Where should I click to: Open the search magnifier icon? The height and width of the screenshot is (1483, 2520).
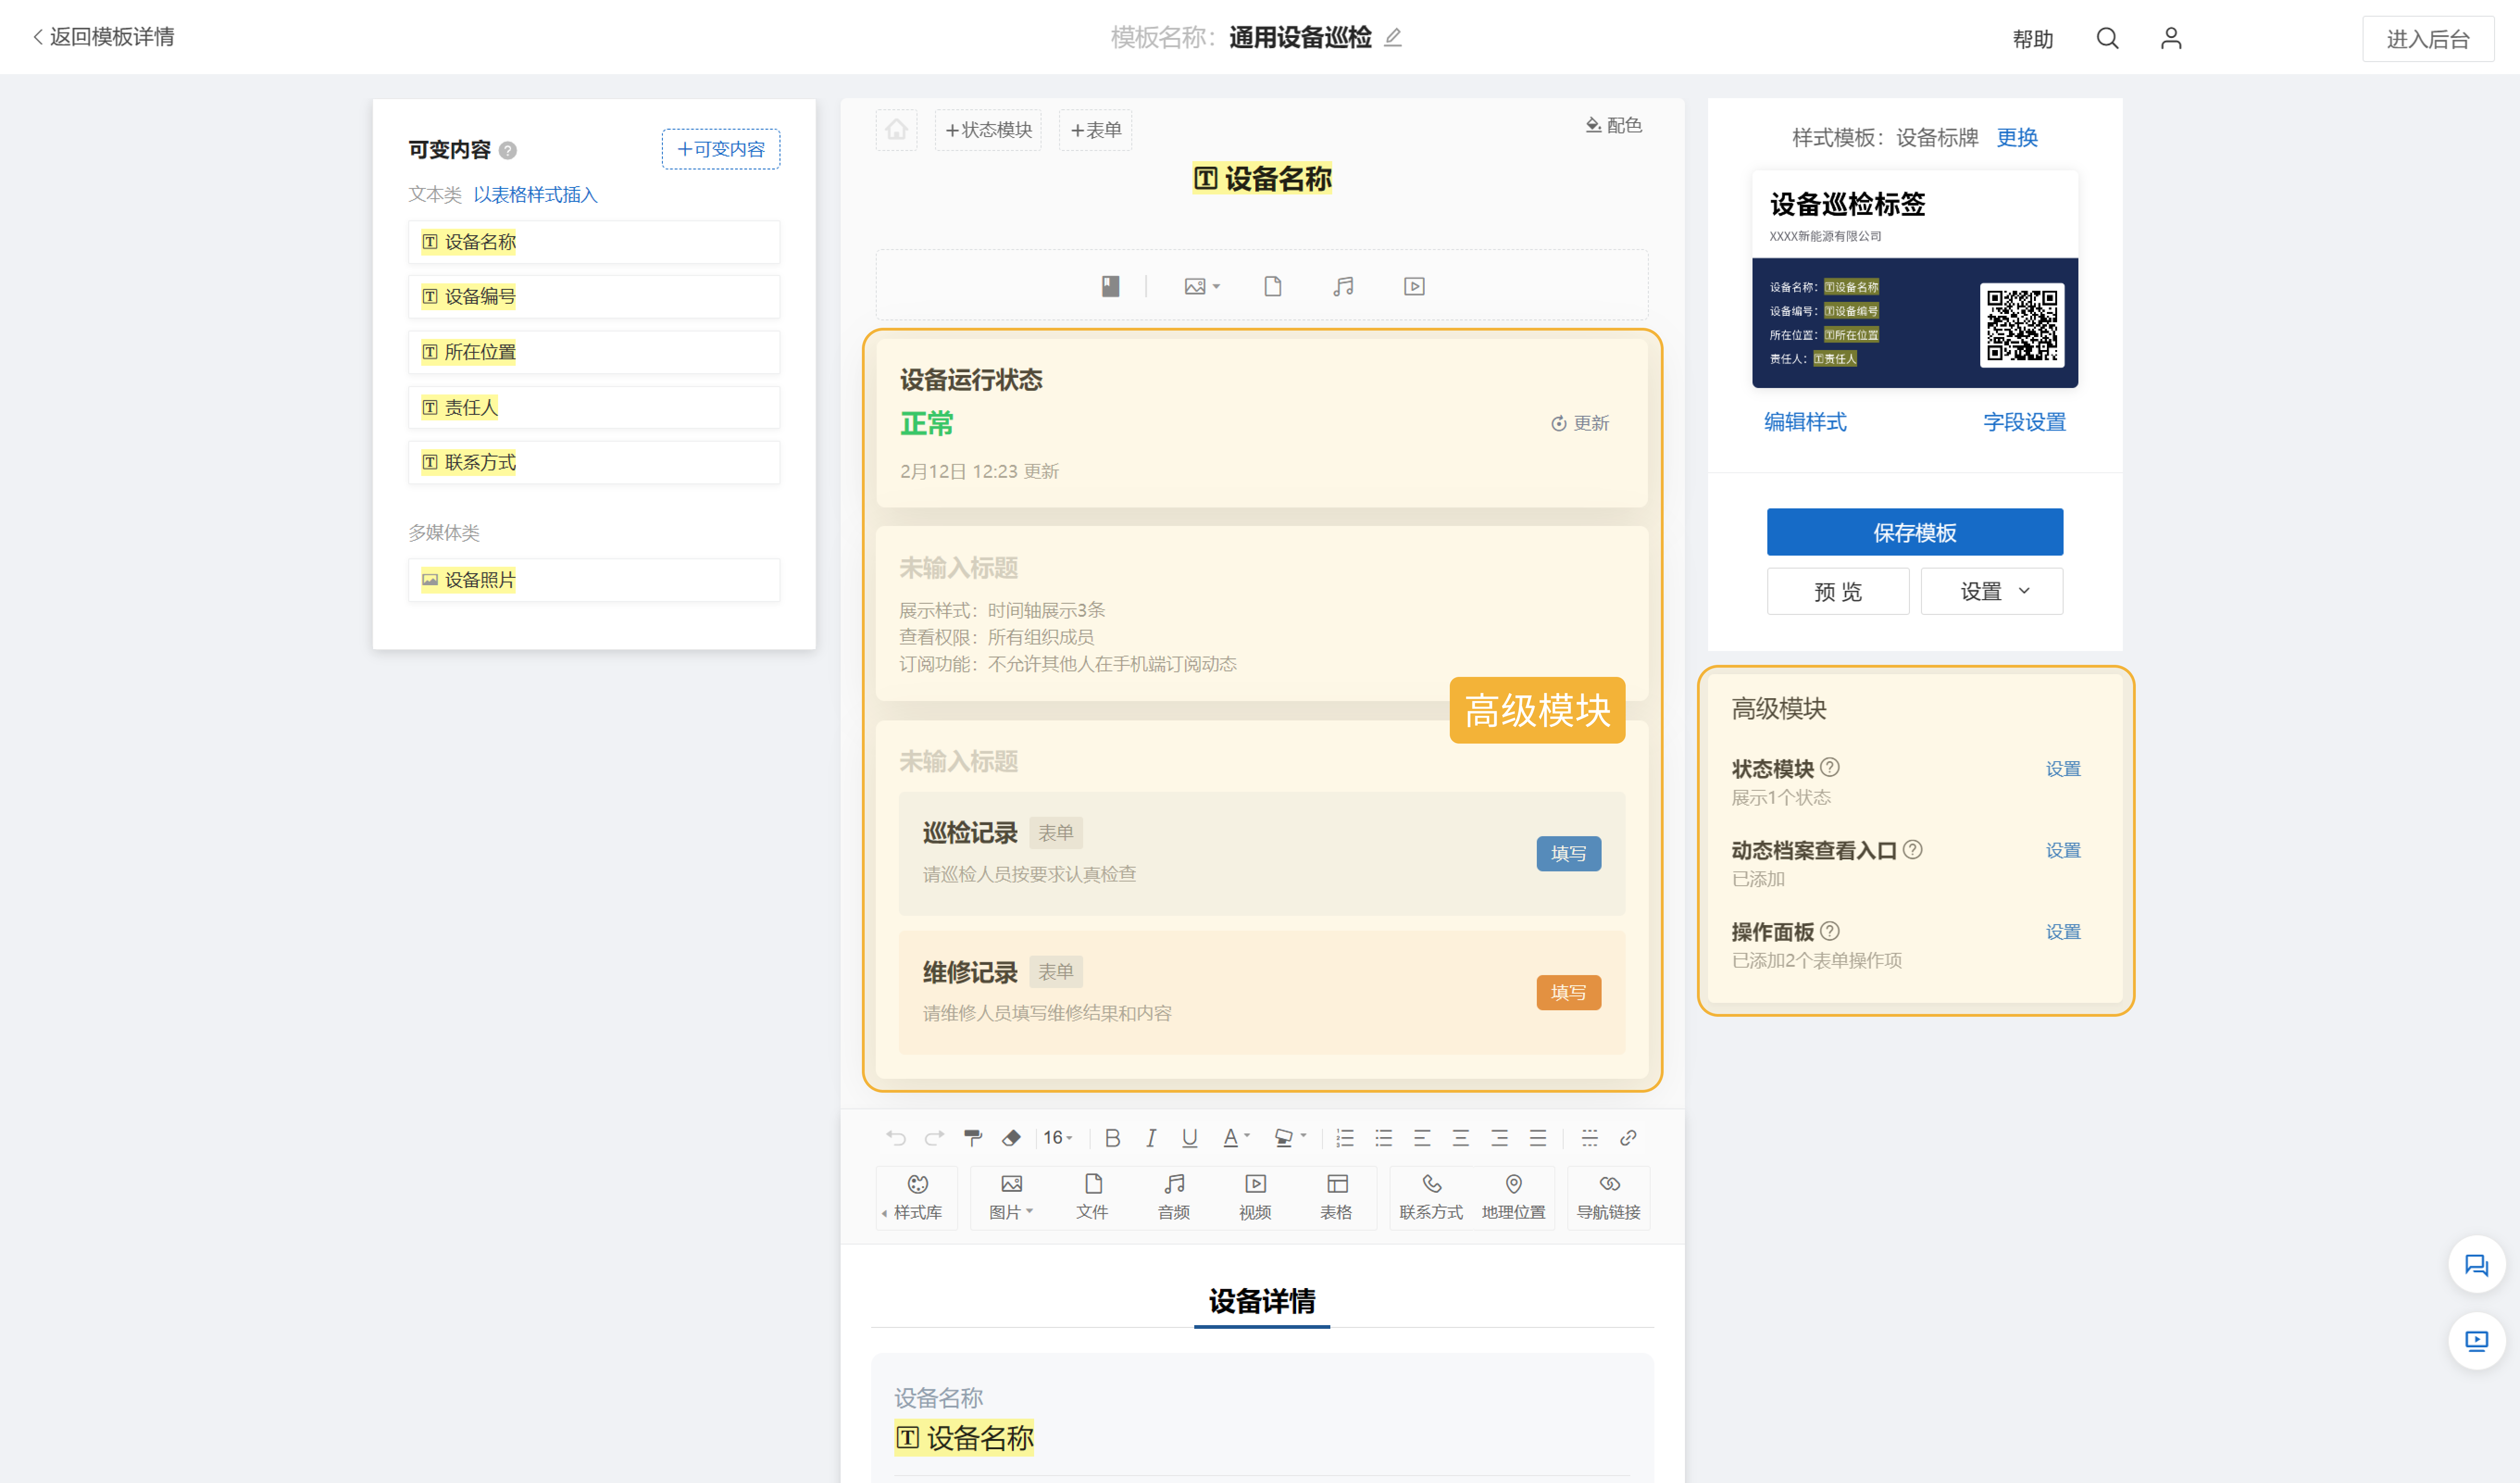pos(2107,38)
